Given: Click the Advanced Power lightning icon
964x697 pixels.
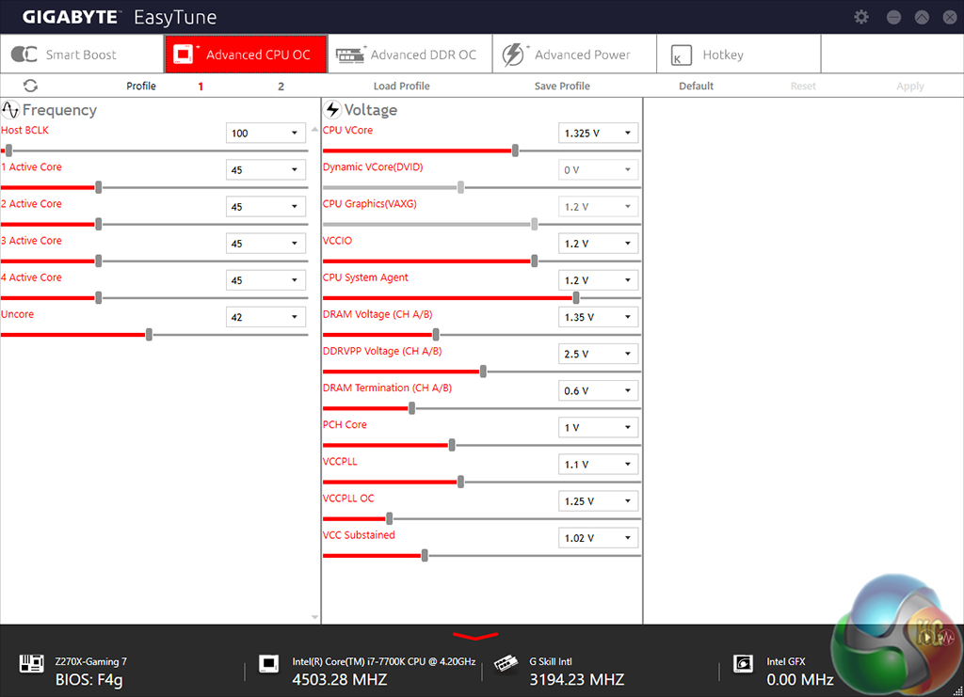Looking at the screenshot, I should [513, 54].
